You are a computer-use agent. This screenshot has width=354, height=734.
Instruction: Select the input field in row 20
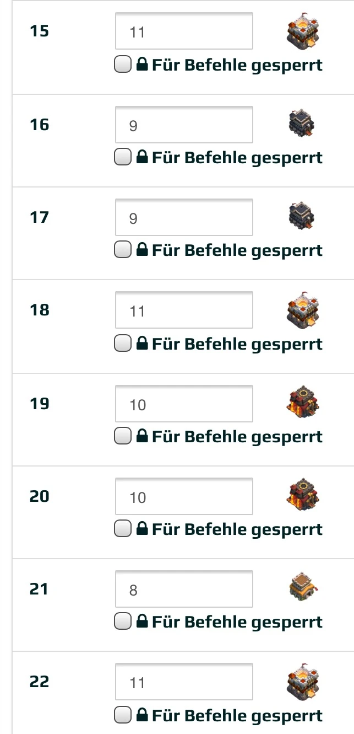[x=184, y=497]
